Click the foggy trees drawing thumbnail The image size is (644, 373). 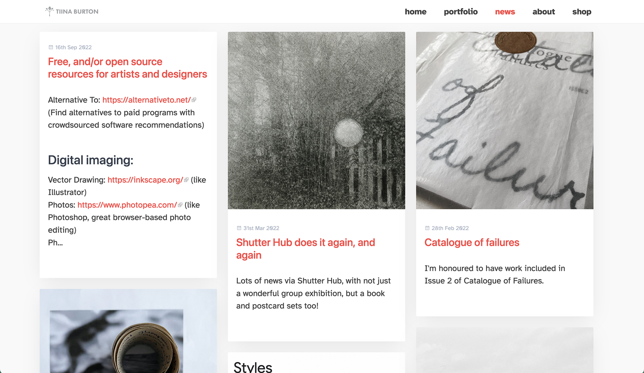coord(316,120)
